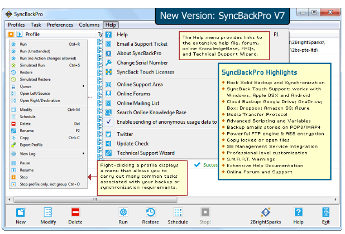This screenshot has height=234, width=345.
Task: Click the Modify toolbar icon
Action: [48, 212]
